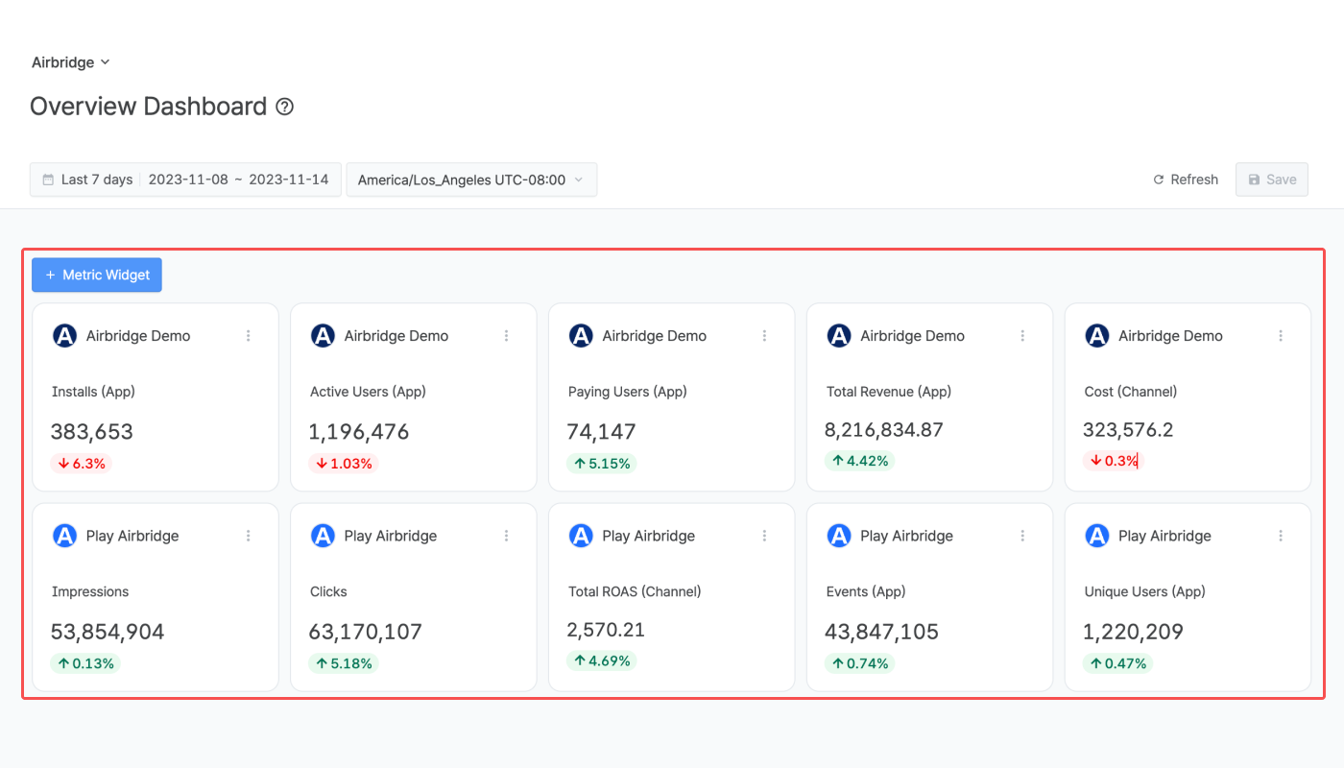Open three-dot menu on Impressions widget
The width and height of the screenshot is (1344, 768).
(x=249, y=536)
